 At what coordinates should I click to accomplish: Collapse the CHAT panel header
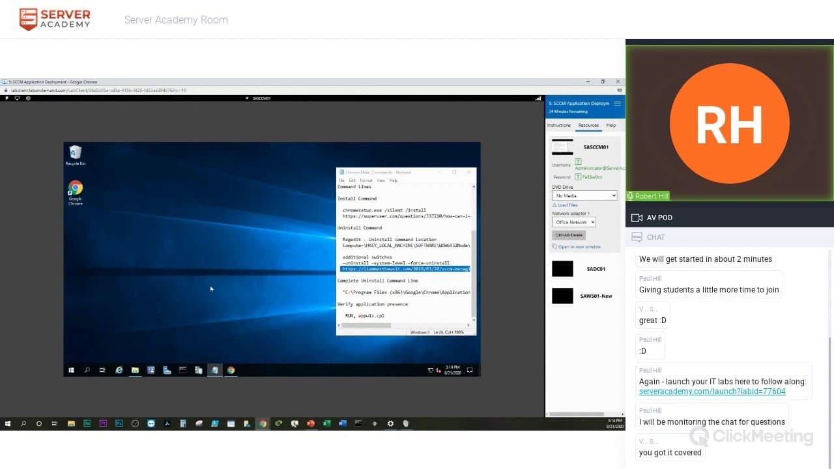point(655,237)
